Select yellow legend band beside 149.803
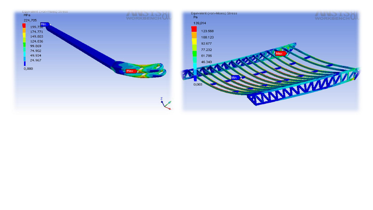The width and height of the screenshot is (373, 210). [x=24, y=35]
